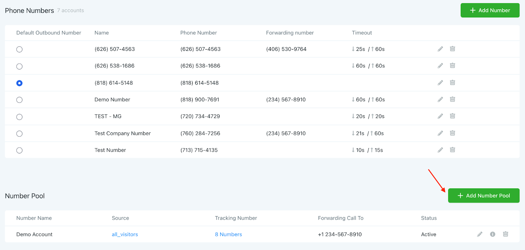The height and width of the screenshot is (250, 525).
Task: Edit the (626) 507-4563 number entry
Action: point(440,49)
